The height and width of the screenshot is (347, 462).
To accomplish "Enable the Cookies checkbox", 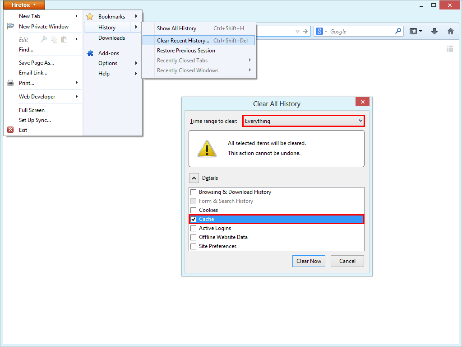I will (194, 210).
